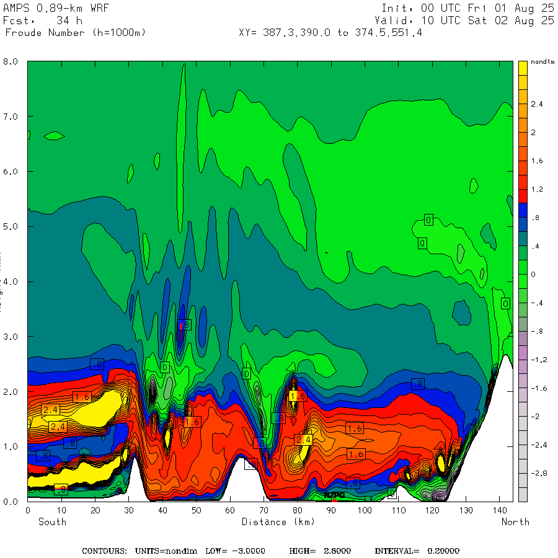Screen dimensions: 558x558
Task: Click distance axis tick label 60
Action: pos(230,510)
